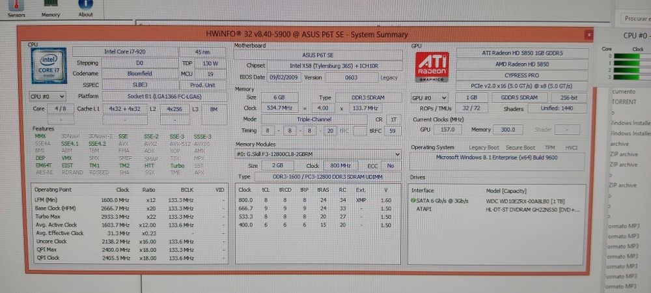Click the ATI Radeon HD 5850 1GB GDDR5 field
Screen dimensions: 651x293
(x=522, y=53)
